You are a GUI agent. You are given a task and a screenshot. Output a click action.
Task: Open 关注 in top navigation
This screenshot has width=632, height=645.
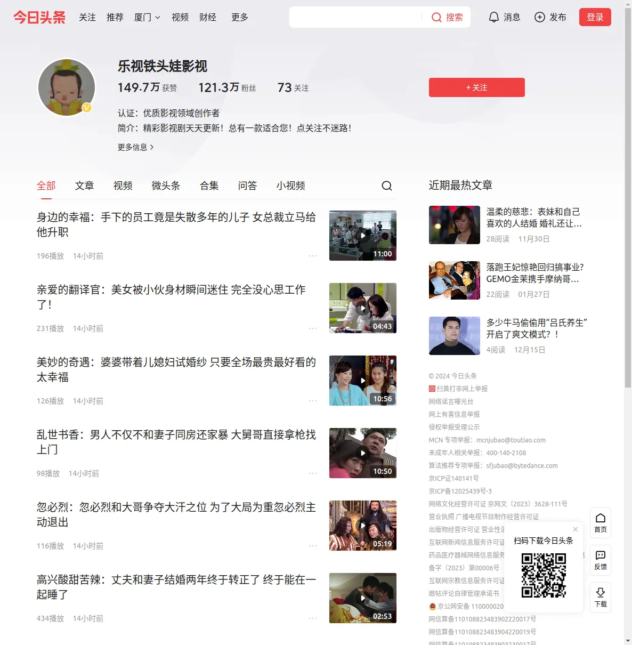tap(87, 17)
